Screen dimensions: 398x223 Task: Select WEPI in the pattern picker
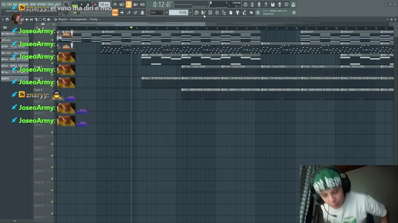[15, 78]
